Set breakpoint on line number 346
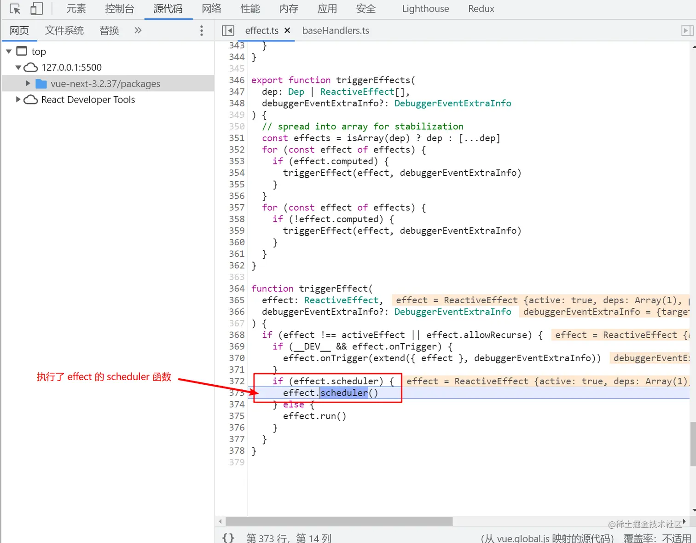Image resolution: width=696 pixels, height=543 pixels. [x=237, y=80]
